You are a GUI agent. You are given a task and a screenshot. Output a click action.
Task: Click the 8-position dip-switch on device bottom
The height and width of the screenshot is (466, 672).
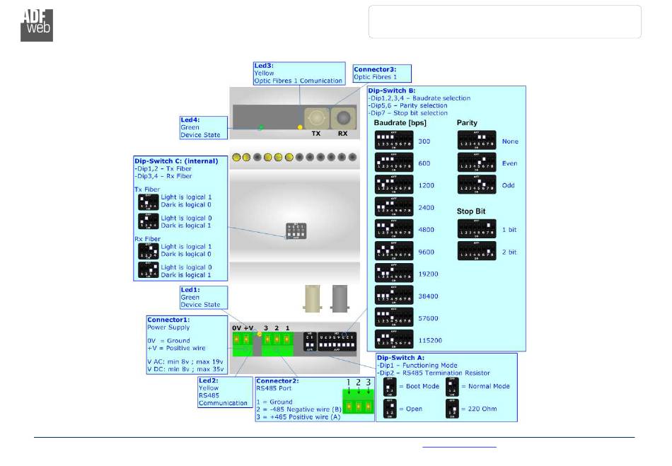(337, 342)
